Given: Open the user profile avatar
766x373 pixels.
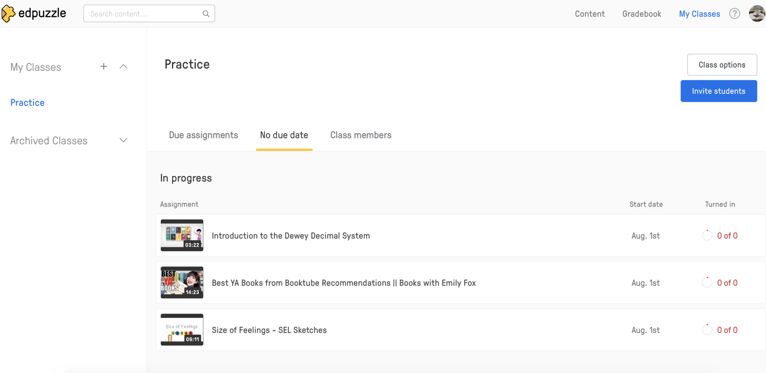Looking at the screenshot, I should click(x=757, y=14).
